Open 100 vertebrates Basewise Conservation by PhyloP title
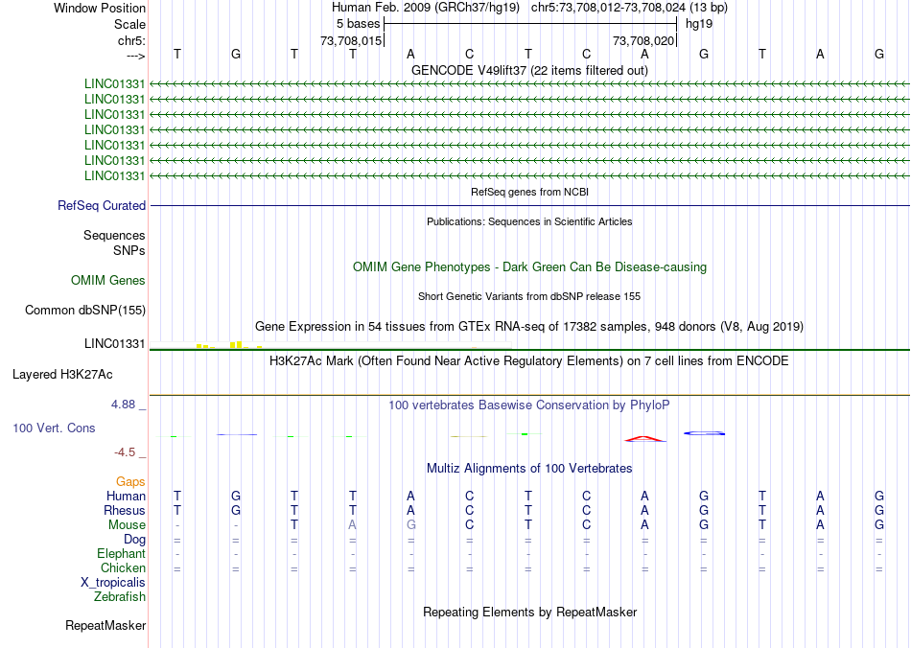 (x=529, y=405)
